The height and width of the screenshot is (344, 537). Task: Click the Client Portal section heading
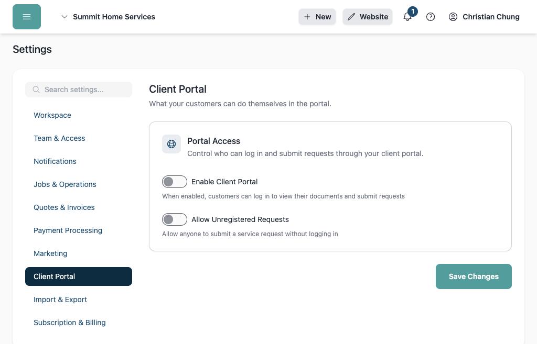click(178, 89)
